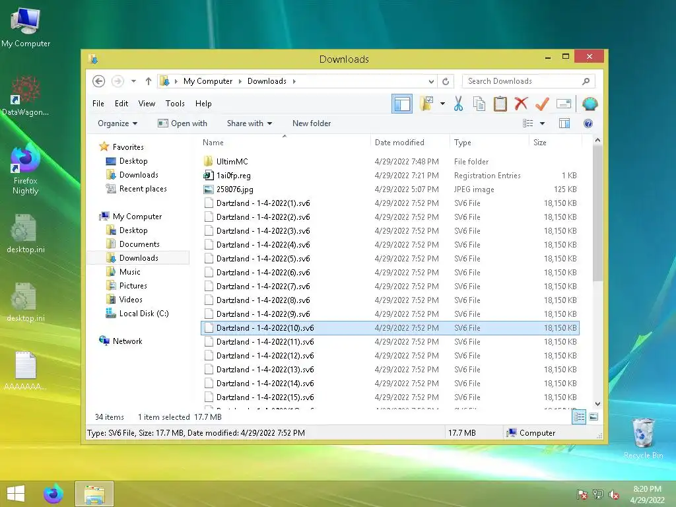Expand chevron after My Computer breadcrumb
The height and width of the screenshot is (507, 676).
(x=240, y=81)
